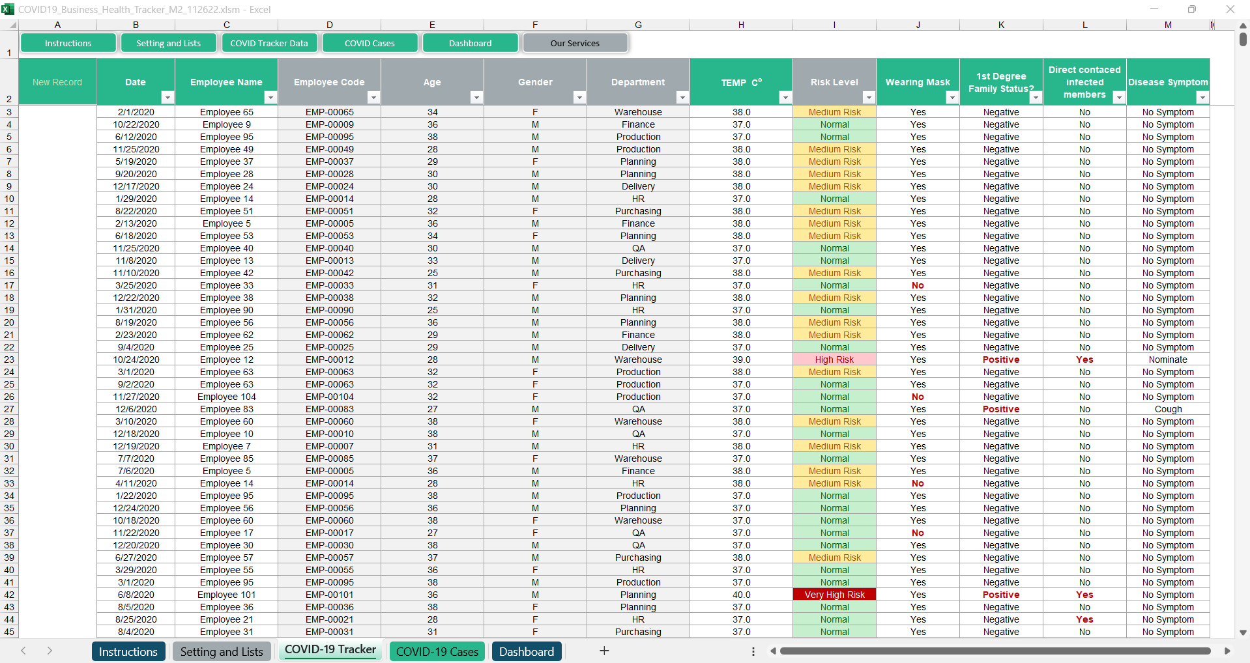Switch to the COVID-19 Cases sheet tab
This screenshot has height=663, width=1250.
coord(437,652)
